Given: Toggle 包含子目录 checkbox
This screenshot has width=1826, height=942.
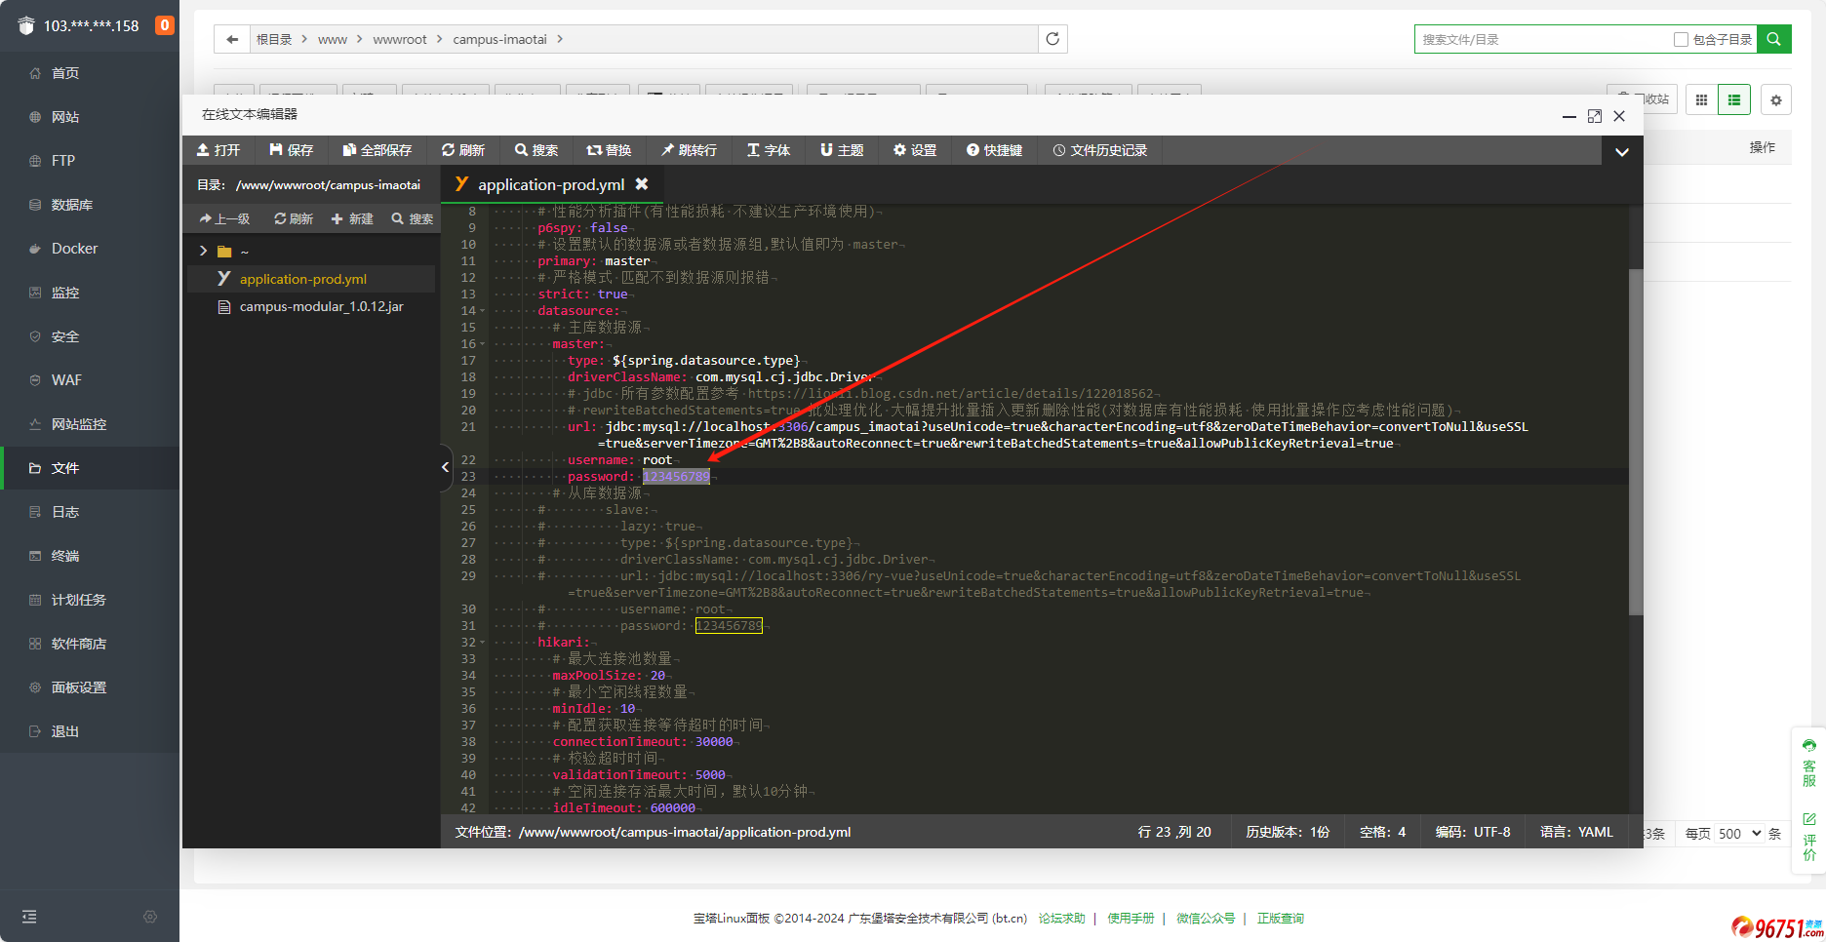Looking at the screenshot, I should (1681, 39).
